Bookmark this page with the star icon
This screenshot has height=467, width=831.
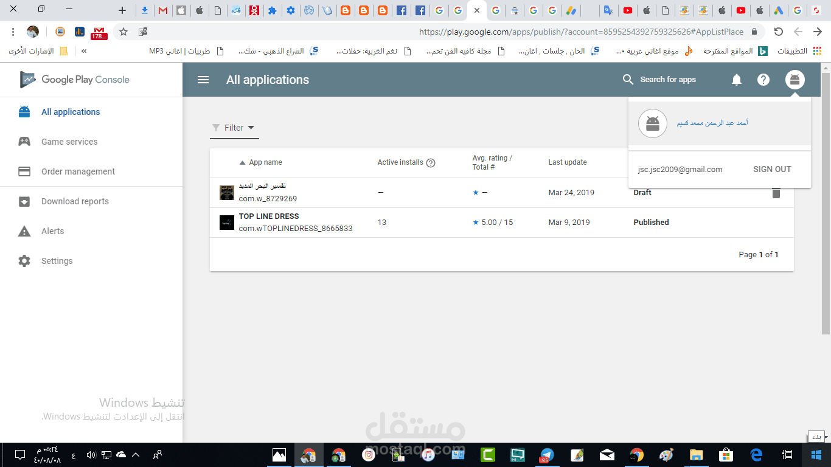[123, 32]
